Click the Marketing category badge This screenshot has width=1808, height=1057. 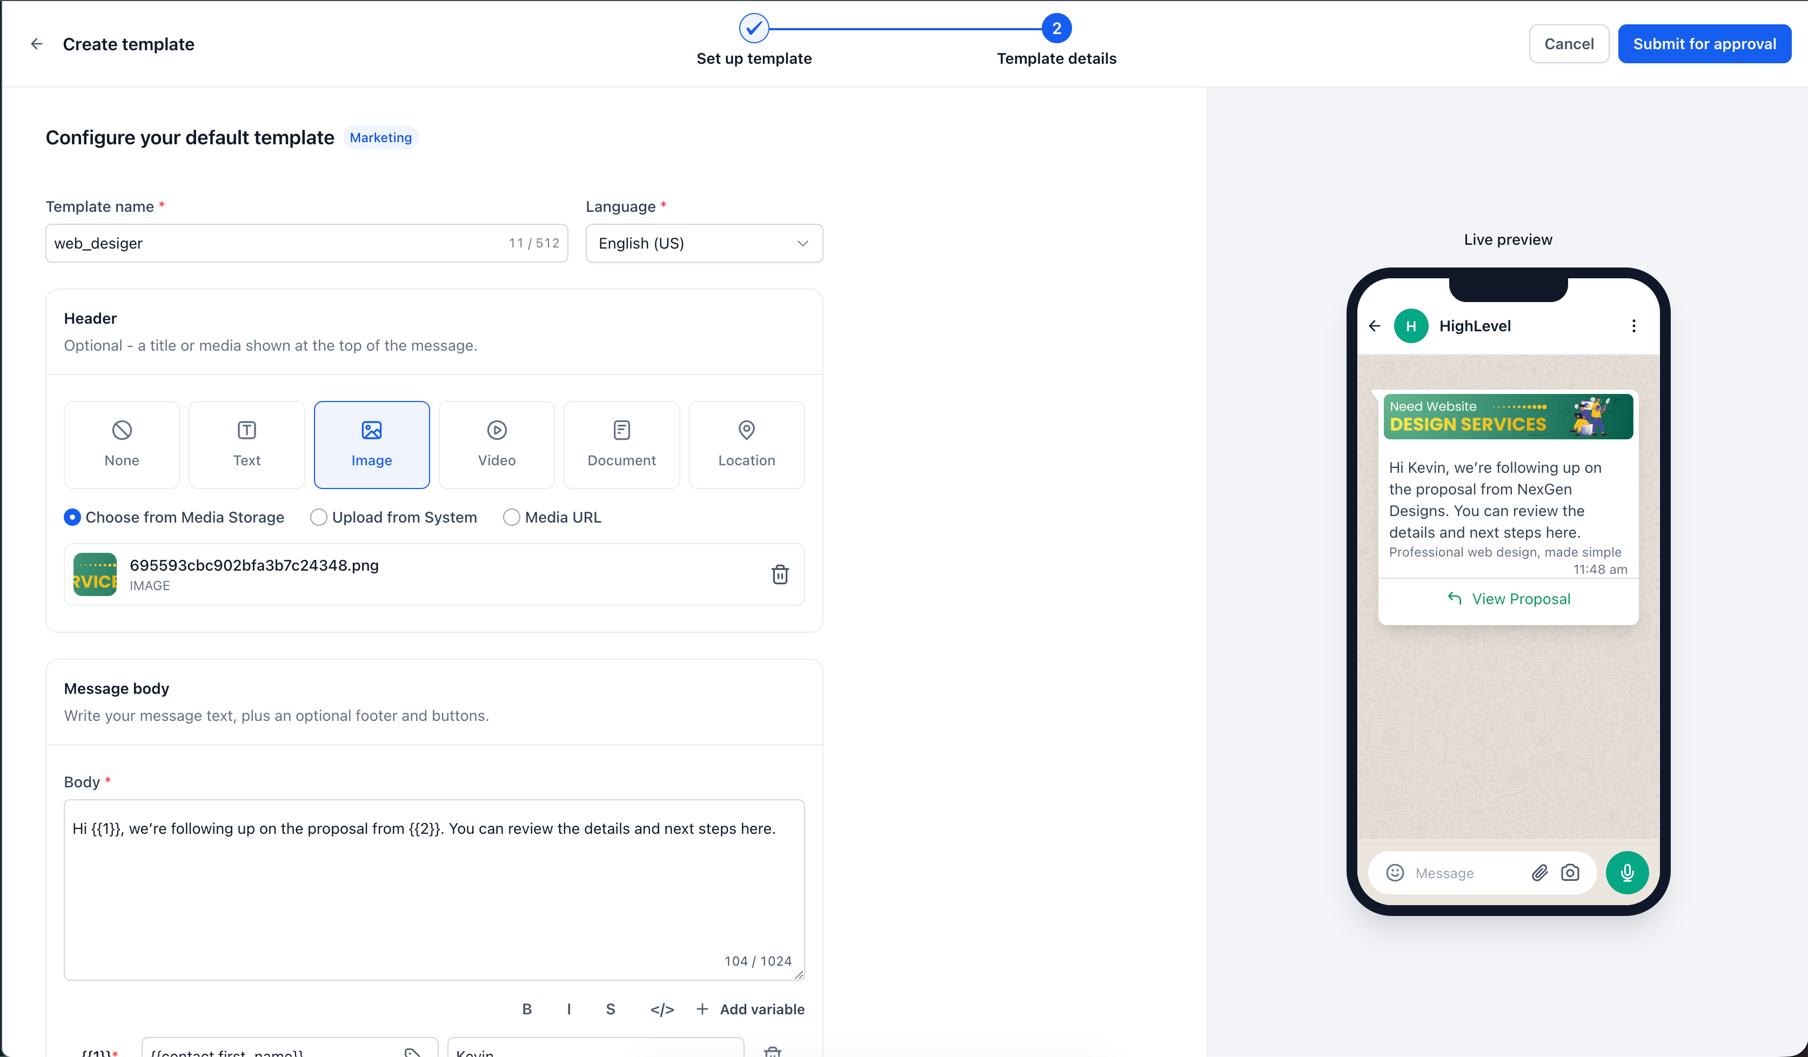point(380,137)
